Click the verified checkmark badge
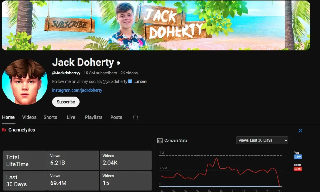Image resolution: width=320 pixels, height=192 pixels. (x=118, y=63)
